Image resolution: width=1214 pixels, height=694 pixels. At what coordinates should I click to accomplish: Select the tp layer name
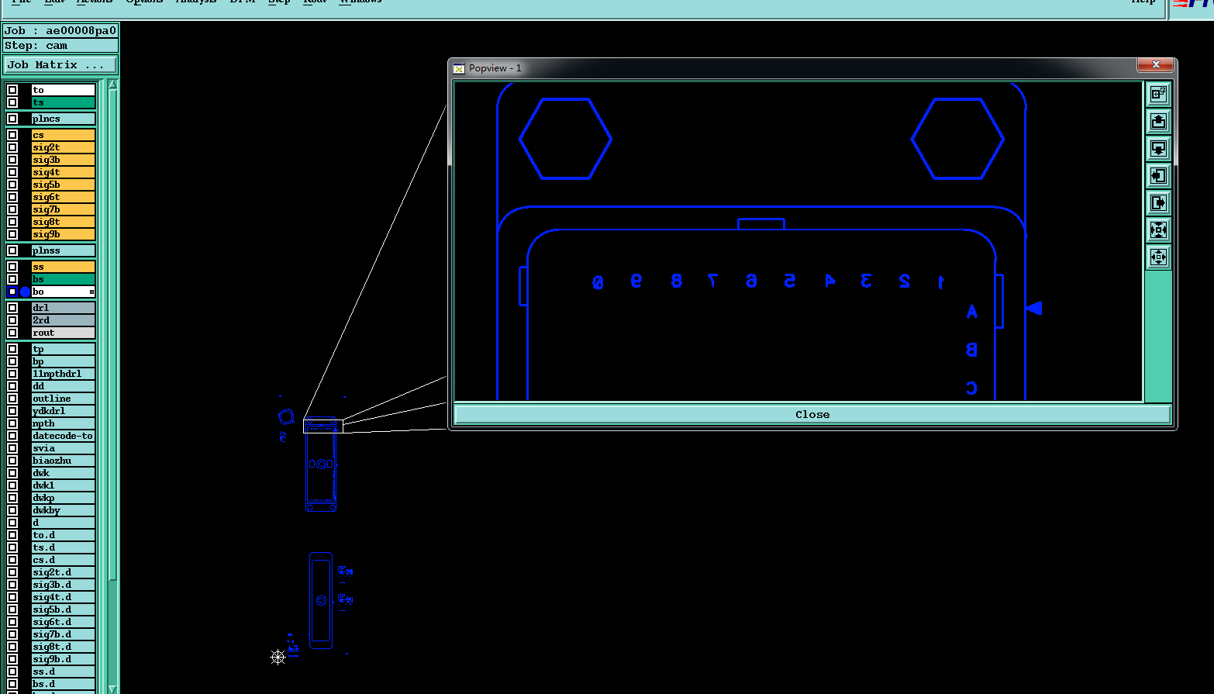[63, 349]
